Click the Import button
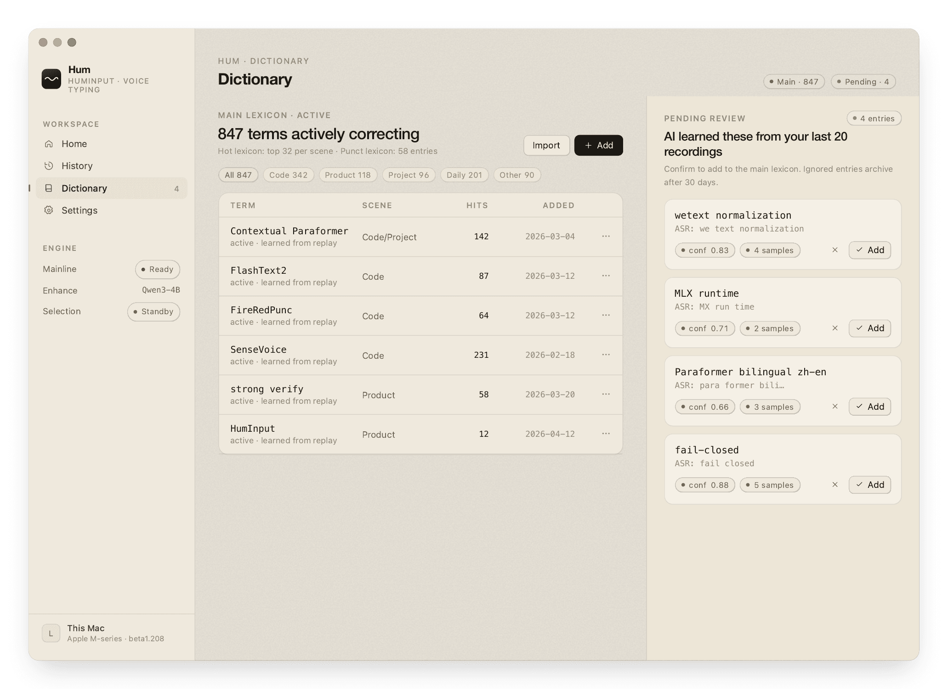The width and height of the screenshot is (948, 689). point(546,145)
